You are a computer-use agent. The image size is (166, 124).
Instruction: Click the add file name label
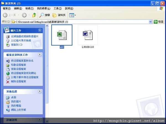tap(62, 47)
